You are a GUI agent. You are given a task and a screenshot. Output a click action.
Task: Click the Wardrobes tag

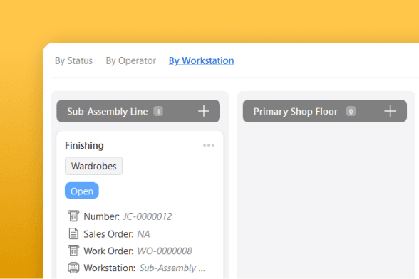coord(93,166)
